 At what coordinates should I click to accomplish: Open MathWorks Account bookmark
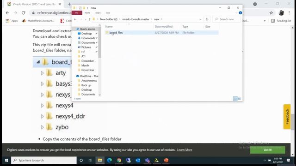coord(38,21)
